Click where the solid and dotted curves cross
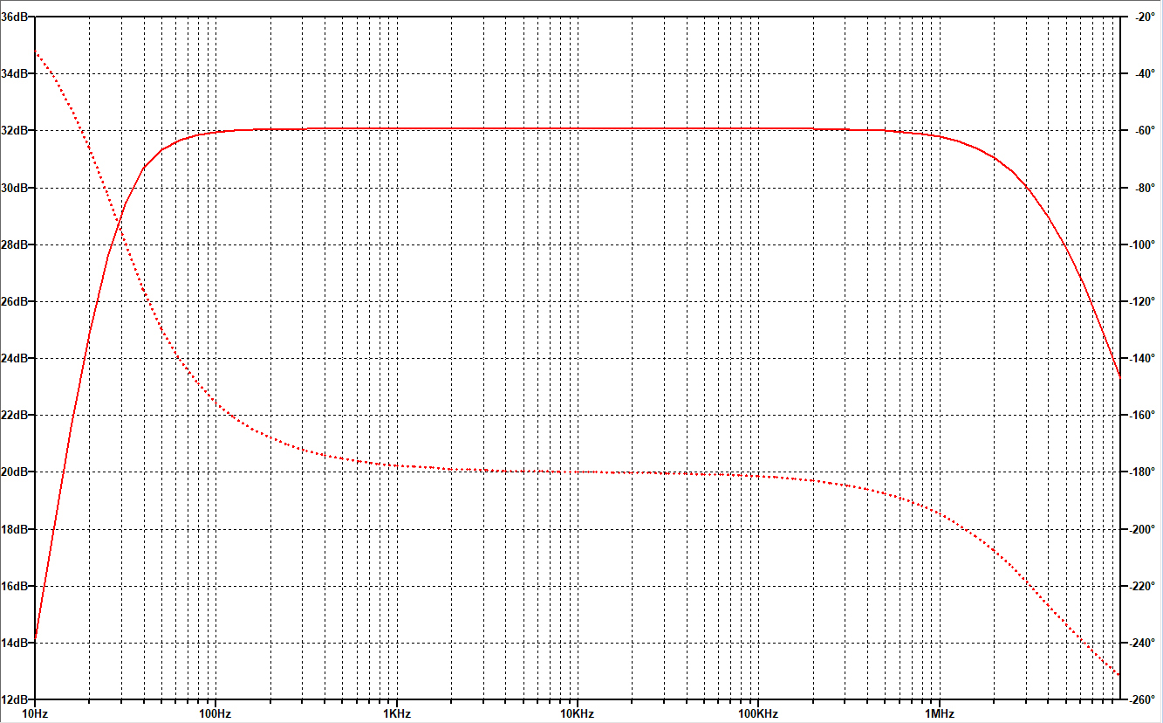 pyautogui.click(x=119, y=229)
